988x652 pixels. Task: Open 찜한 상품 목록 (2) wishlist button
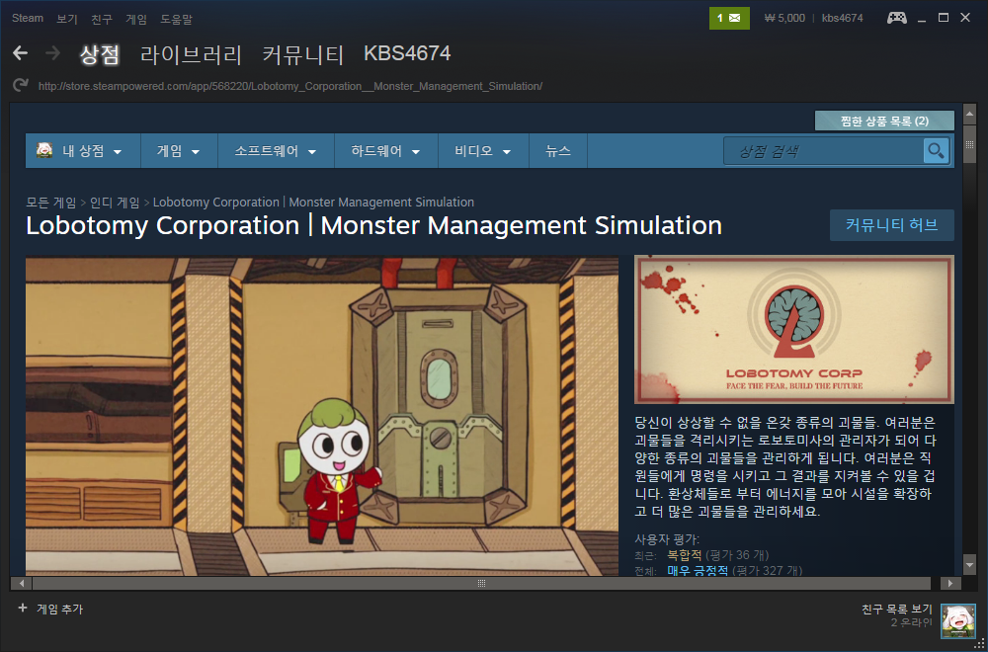point(884,121)
